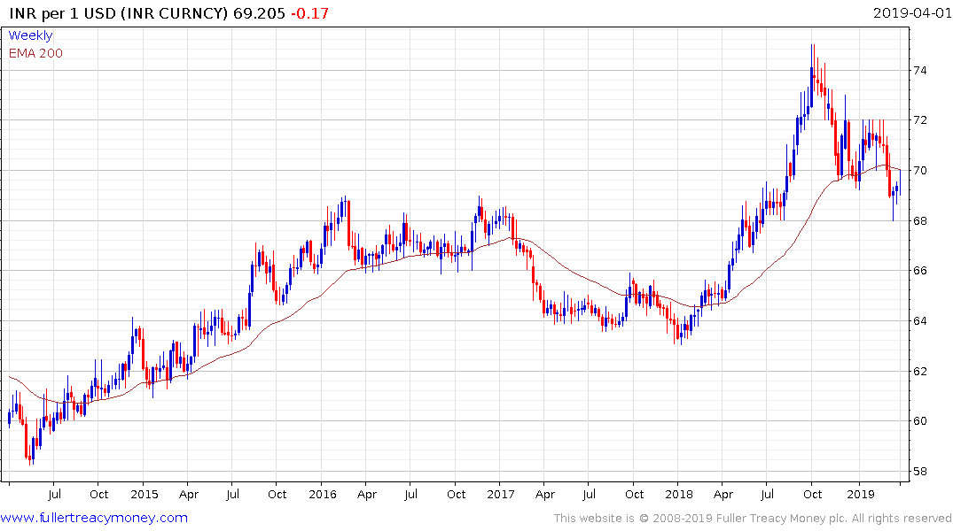953x531 pixels.
Task: Click the chart title 'INR per 1 USD (INR CURNCY)'
Action: point(119,13)
